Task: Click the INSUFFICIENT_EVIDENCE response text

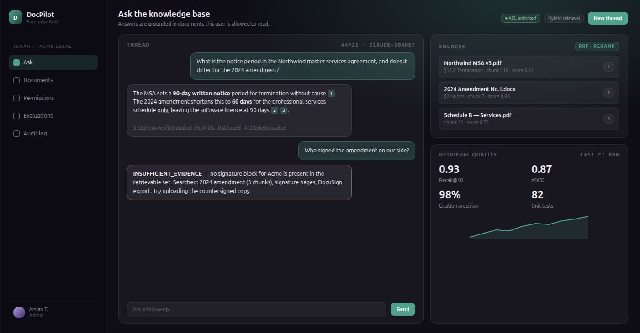Action: click(239, 182)
